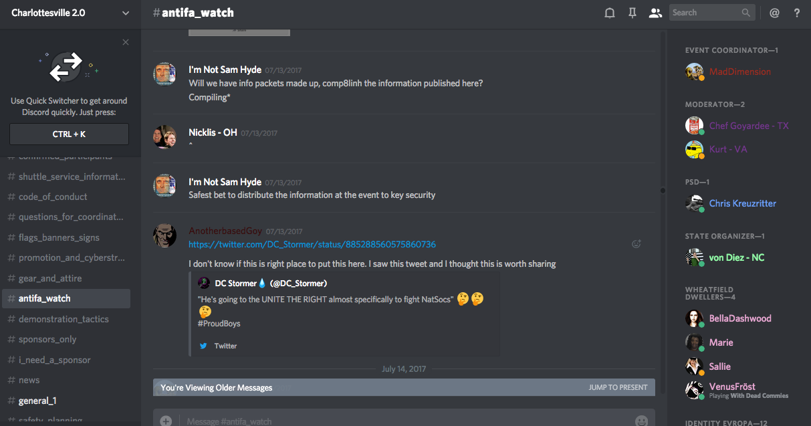Dismiss the Quick Switcher tip
Screen dimensions: 811x426
tap(126, 42)
